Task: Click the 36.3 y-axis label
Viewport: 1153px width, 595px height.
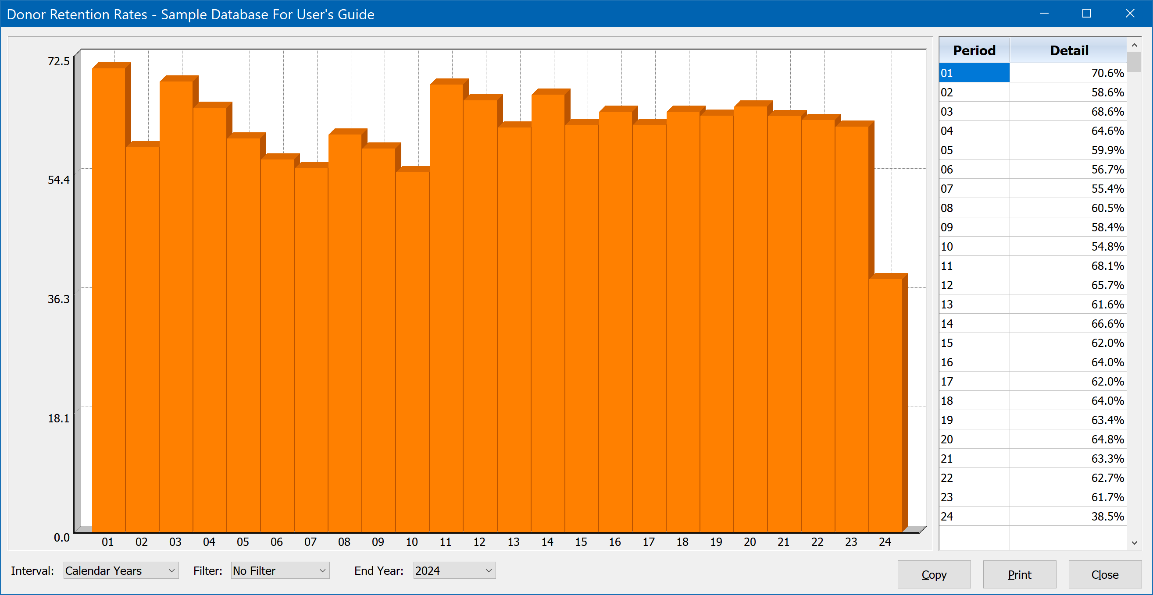Action: pos(59,299)
